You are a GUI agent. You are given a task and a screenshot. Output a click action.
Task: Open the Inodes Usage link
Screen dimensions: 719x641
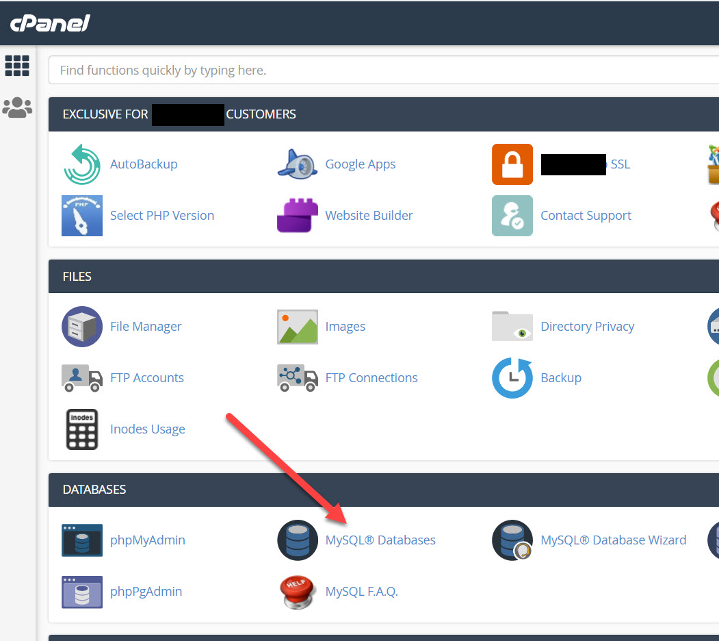pyautogui.click(x=148, y=429)
